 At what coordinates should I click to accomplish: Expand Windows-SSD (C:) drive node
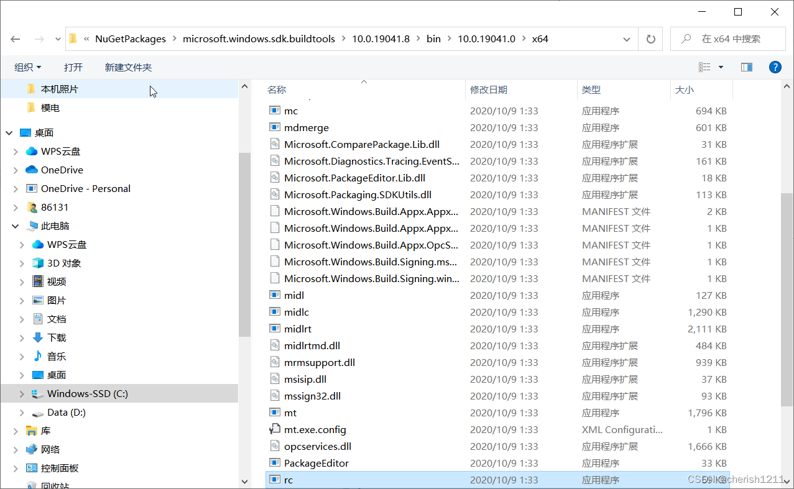(22, 393)
